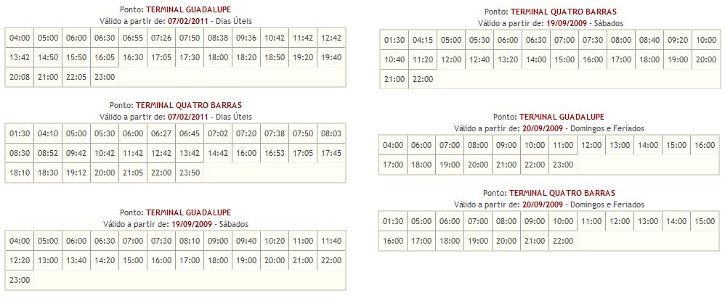Select the 04:15 departure cell
Image resolution: width=725 pixels, height=298 pixels.
point(422,41)
